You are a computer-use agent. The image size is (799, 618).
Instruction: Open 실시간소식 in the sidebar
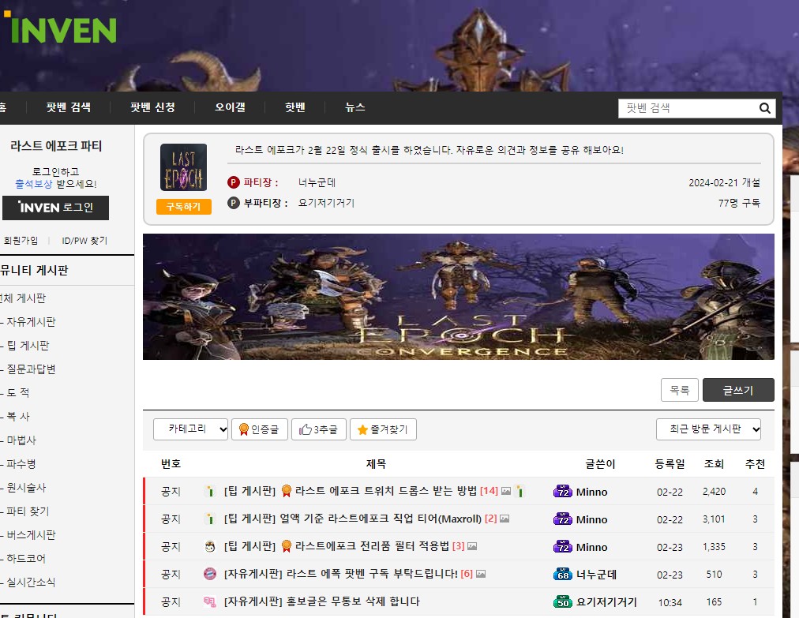pos(31,582)
